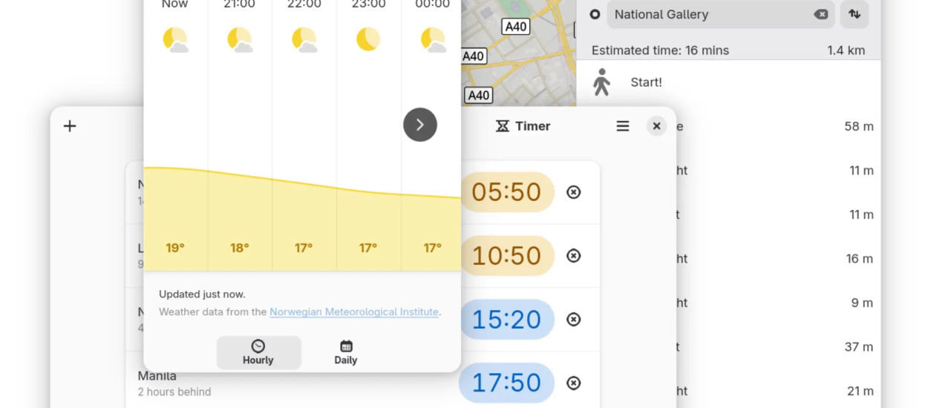
Task: Select the 15:20 timer
Action: pyautogui.click(x=507, y=319)
